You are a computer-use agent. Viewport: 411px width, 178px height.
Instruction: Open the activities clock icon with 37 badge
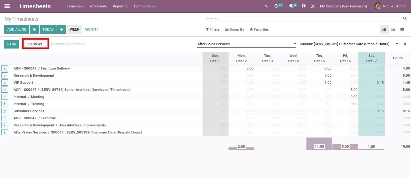point(276,6)
